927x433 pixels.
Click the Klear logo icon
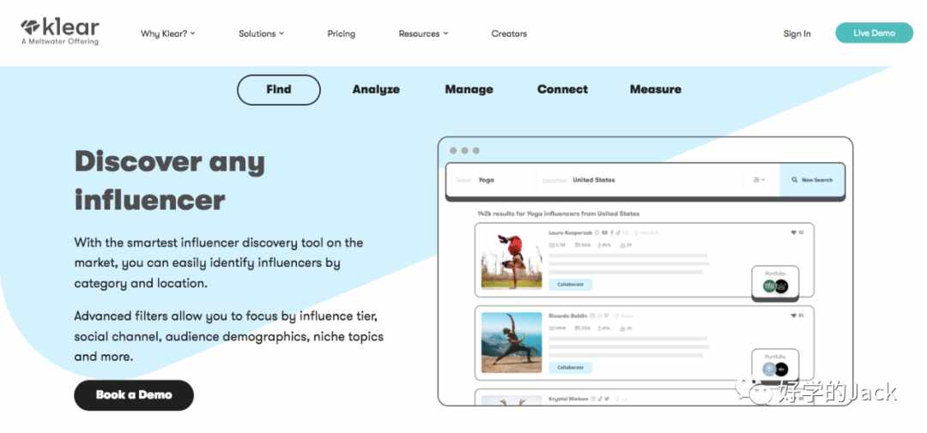30,27
